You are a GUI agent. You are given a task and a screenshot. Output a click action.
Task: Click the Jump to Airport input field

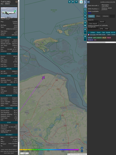[93, 29]
